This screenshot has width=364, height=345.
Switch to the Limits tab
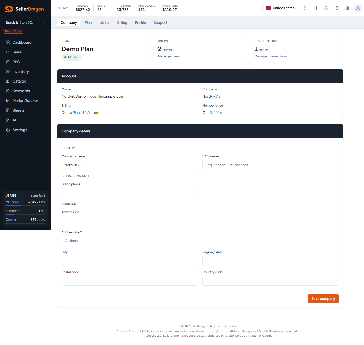(104, 22)
